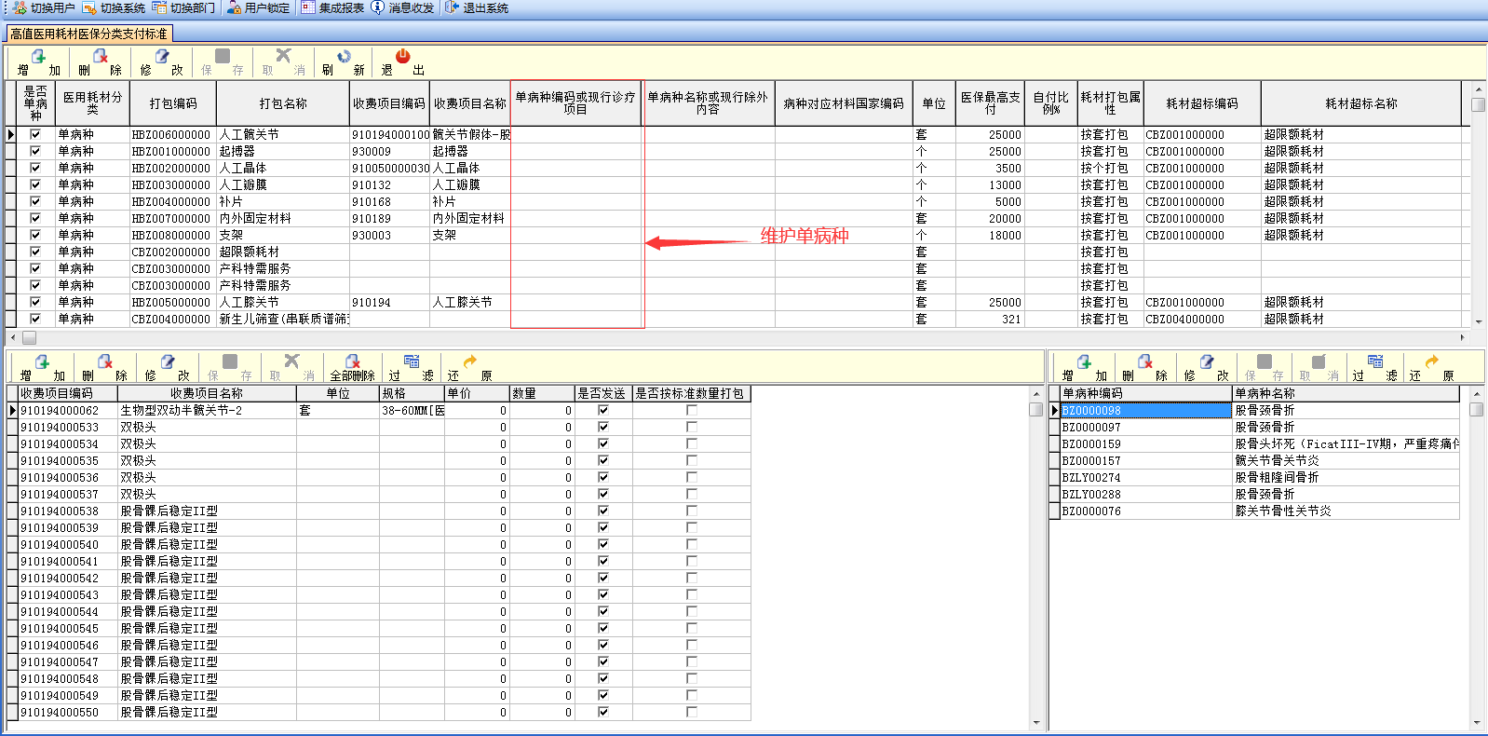Click the 病种对应材料国家编码 column header
This screenshot has width=1488, height=736.
point(844,103)
